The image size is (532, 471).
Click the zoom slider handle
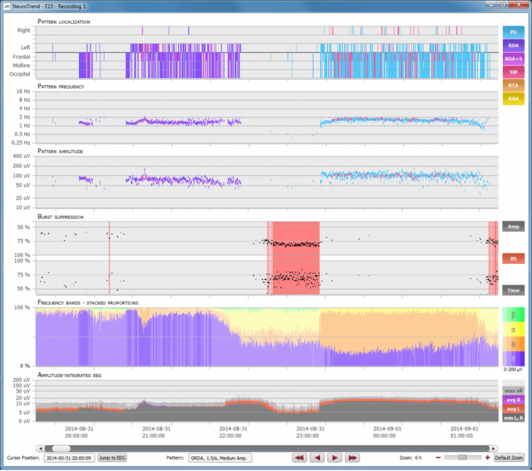(462, 457)
